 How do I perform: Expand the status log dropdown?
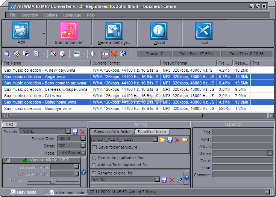click(x=267, y=192)
